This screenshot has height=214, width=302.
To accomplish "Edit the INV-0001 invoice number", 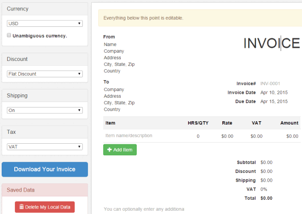I will [x=270, y=83].
